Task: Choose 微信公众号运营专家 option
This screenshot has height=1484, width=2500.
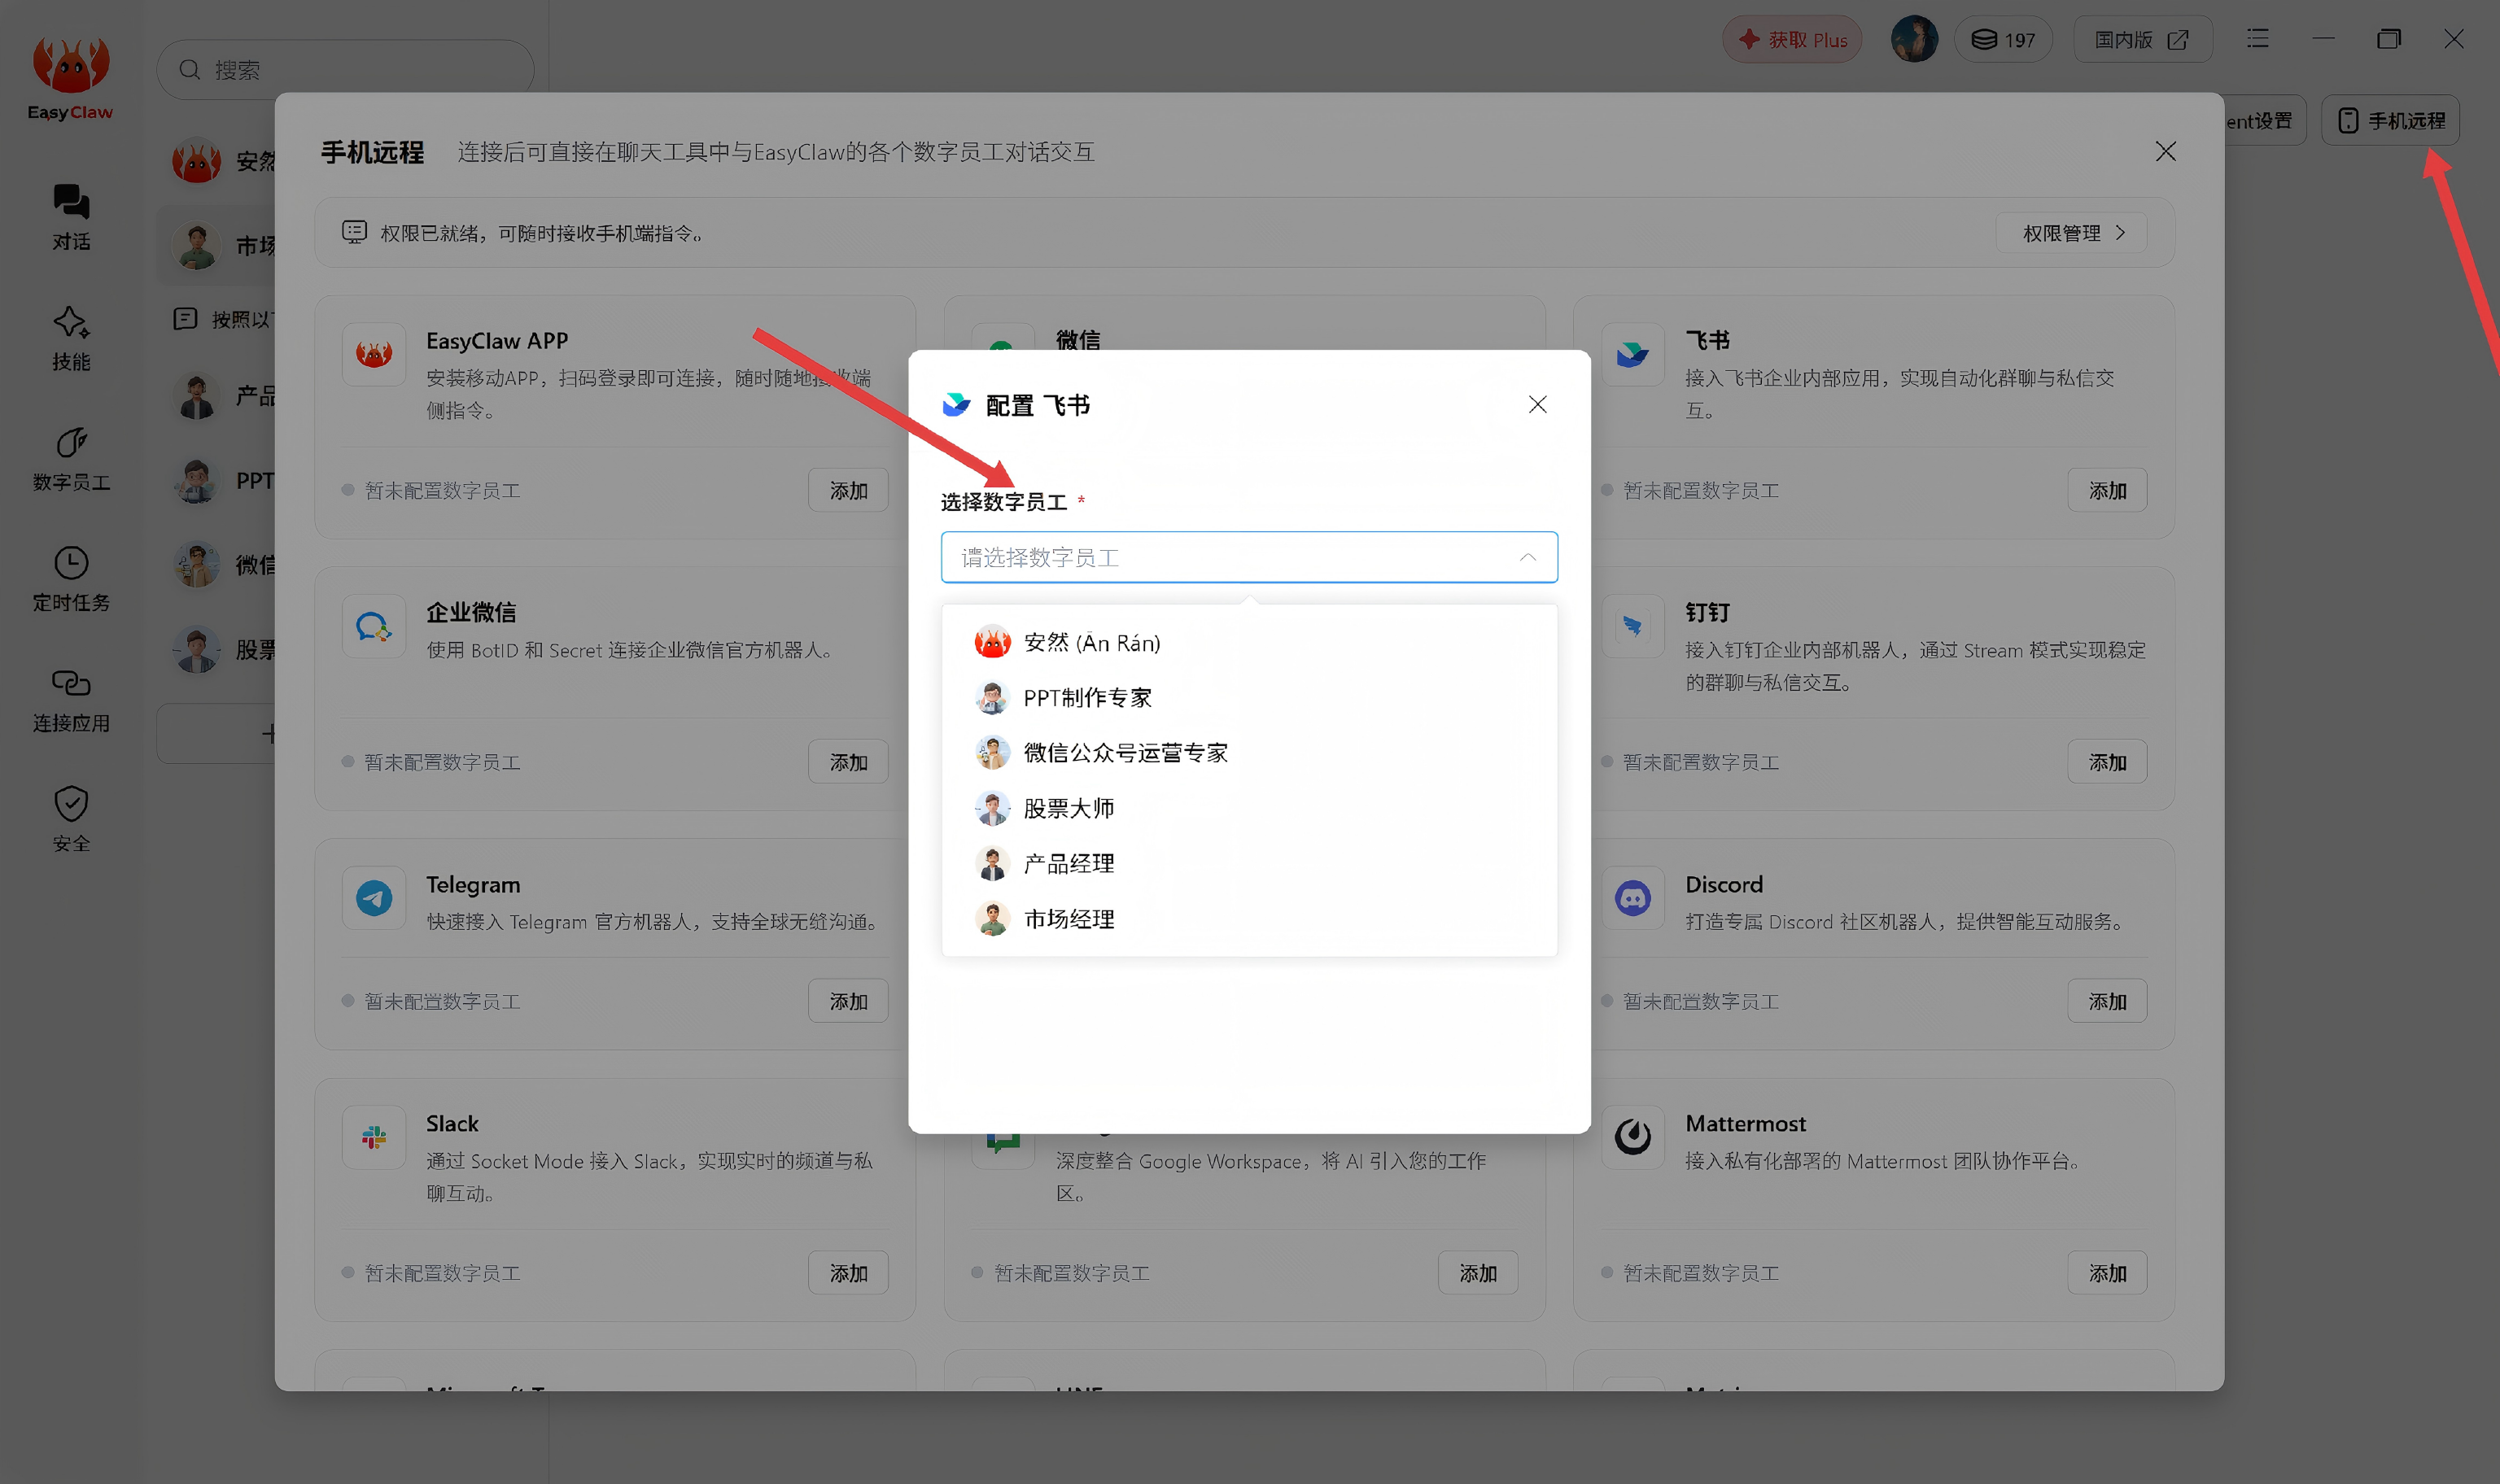Action: point(1249,752)
